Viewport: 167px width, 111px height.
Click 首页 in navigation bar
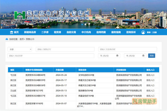16,32
